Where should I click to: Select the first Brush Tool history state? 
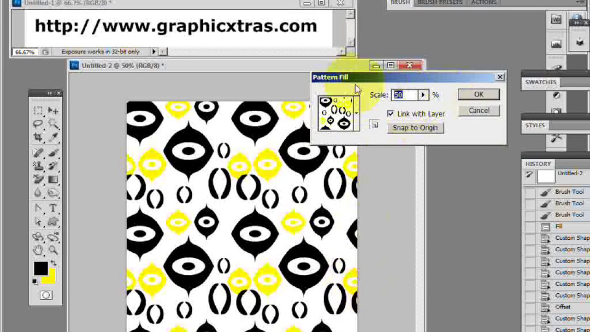(x=563, y=192)
